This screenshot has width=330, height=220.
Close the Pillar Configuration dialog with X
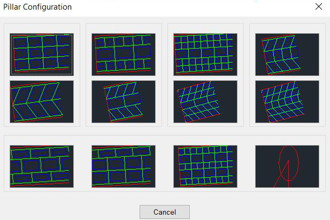(x=319, y=7)
